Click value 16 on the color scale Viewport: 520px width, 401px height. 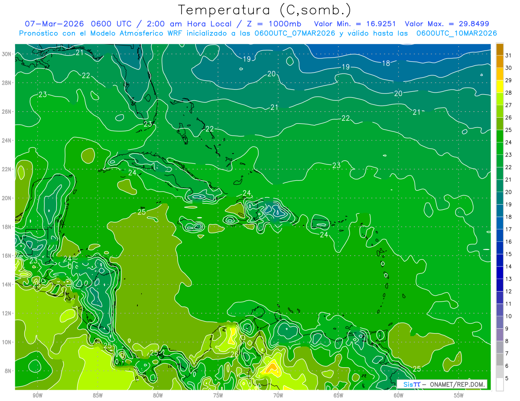point(509,242)
